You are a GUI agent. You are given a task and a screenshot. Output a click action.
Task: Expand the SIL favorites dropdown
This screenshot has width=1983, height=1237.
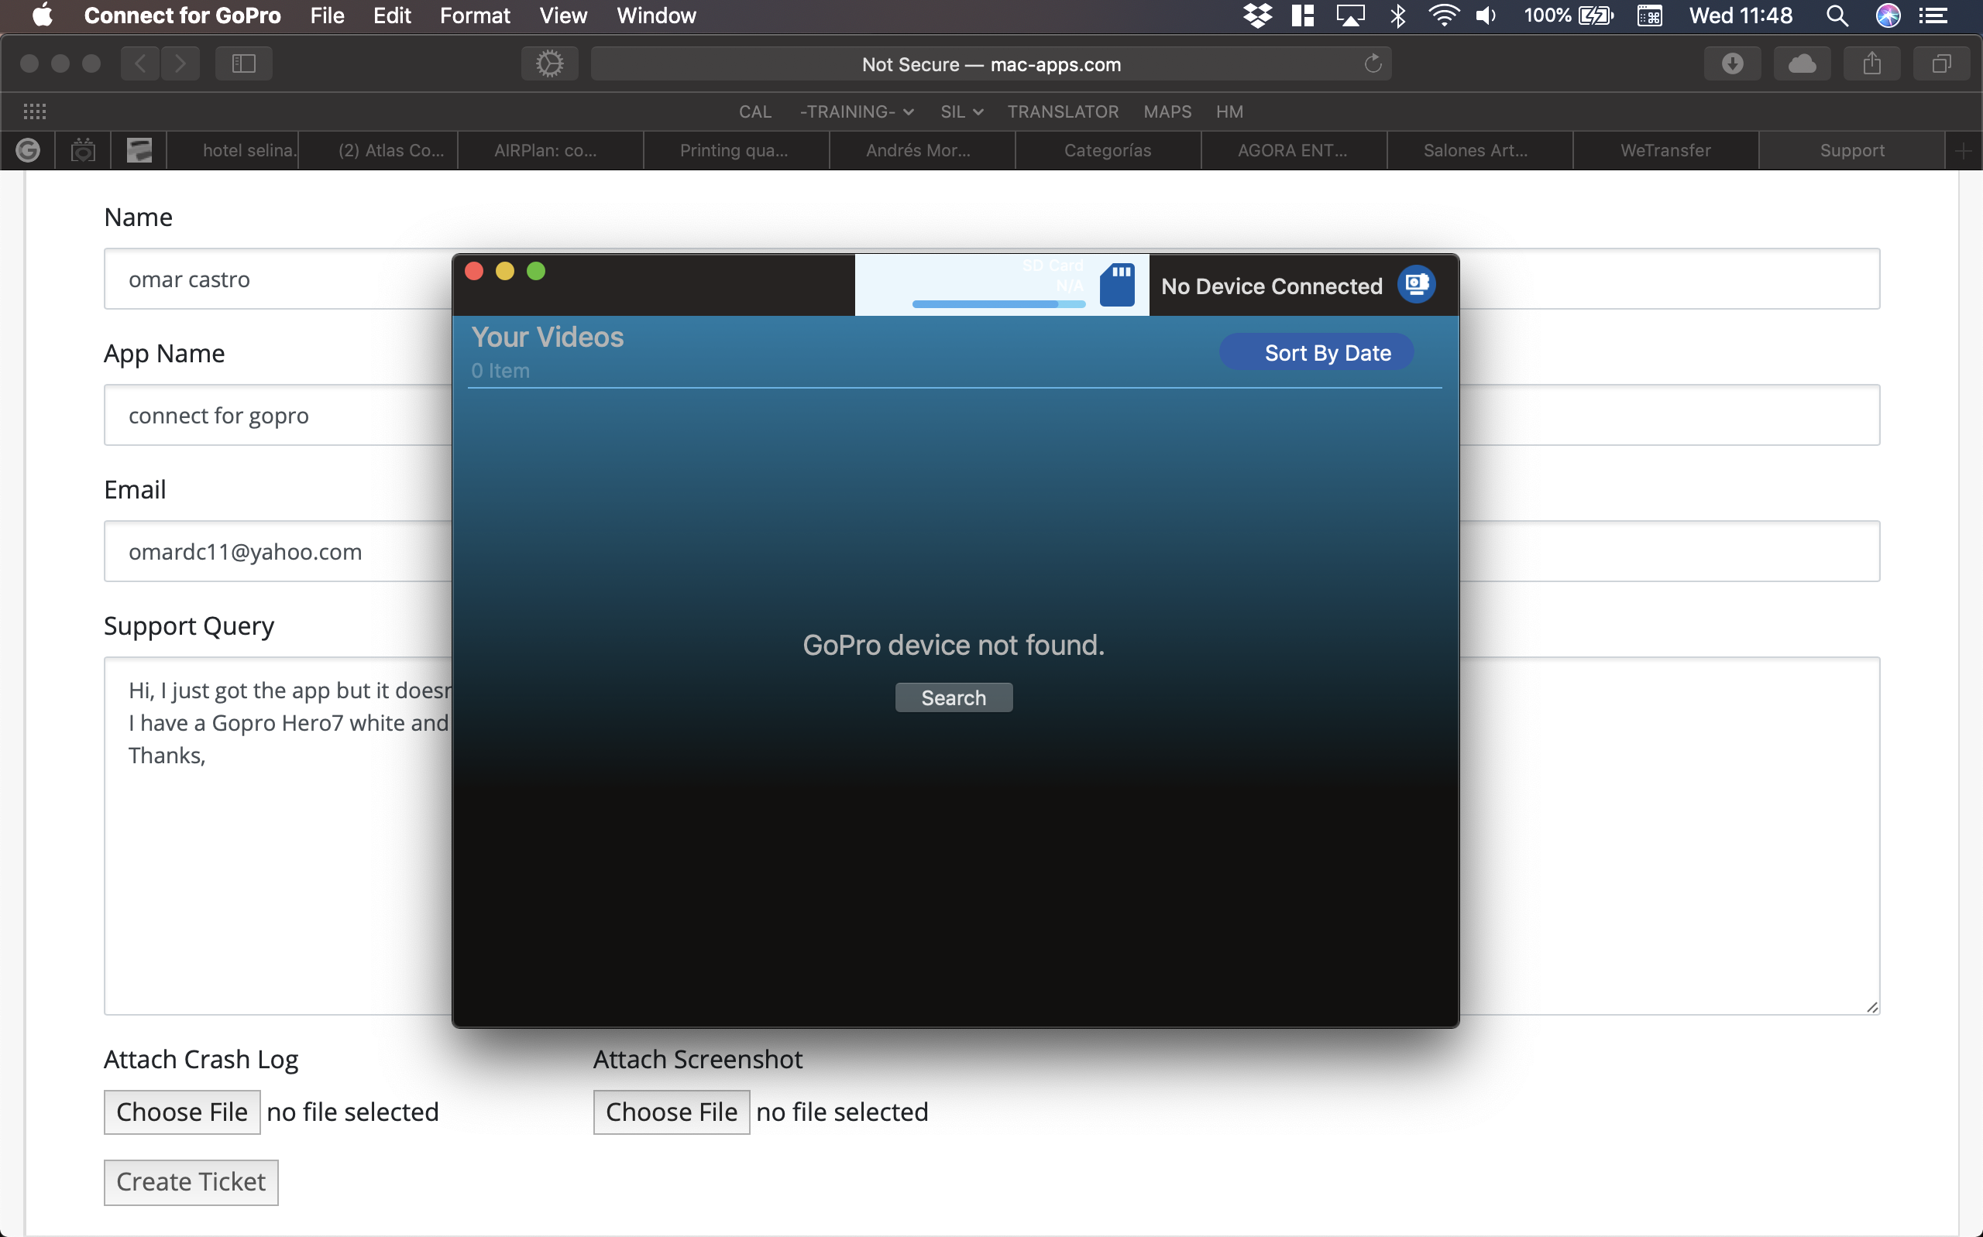click(961, 111)
